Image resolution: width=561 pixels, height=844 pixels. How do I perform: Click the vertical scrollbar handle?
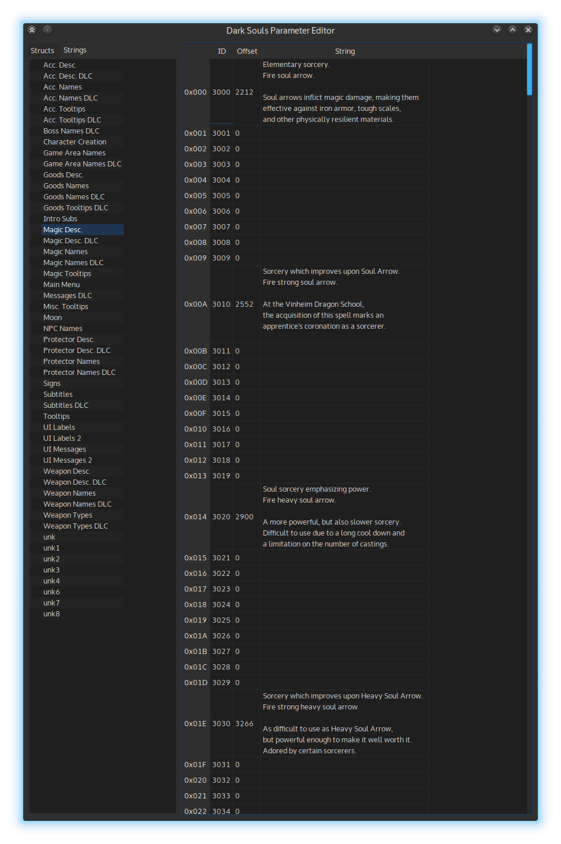coord(529,69)
